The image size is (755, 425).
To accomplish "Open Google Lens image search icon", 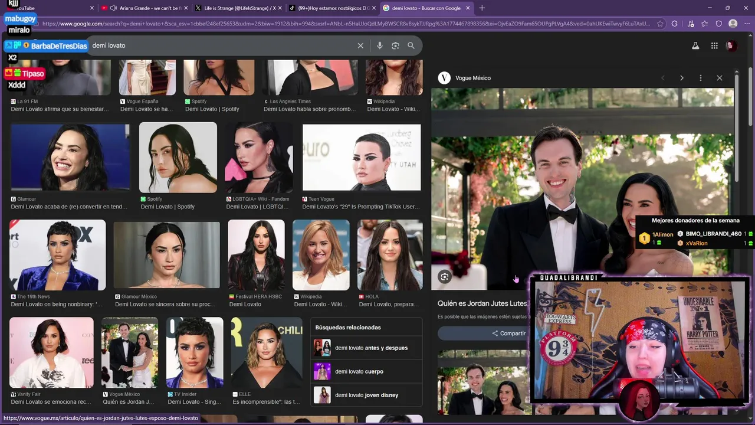I will (x=395, y=45).
